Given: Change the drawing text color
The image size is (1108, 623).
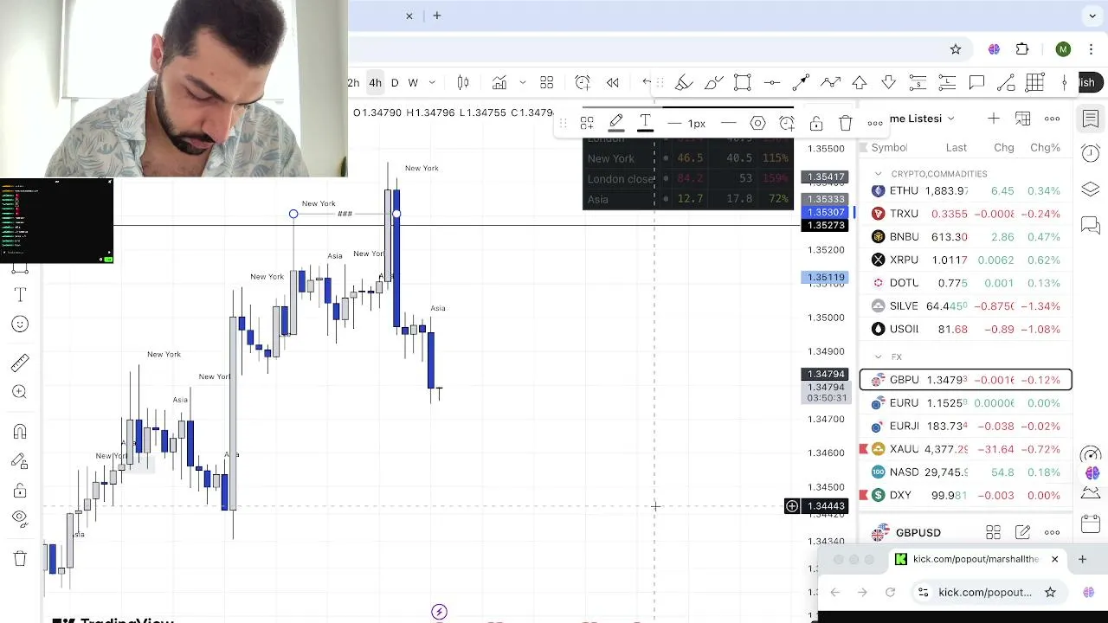Looking at the screenshot, I should (645, 124).
